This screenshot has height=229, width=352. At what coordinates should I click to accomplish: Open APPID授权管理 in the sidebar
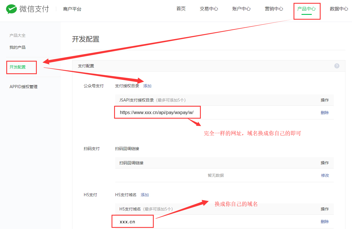coord(23,87)
